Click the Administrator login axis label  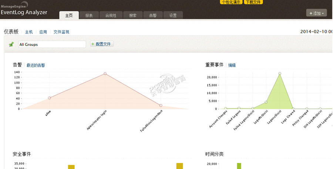pos(97,120)
